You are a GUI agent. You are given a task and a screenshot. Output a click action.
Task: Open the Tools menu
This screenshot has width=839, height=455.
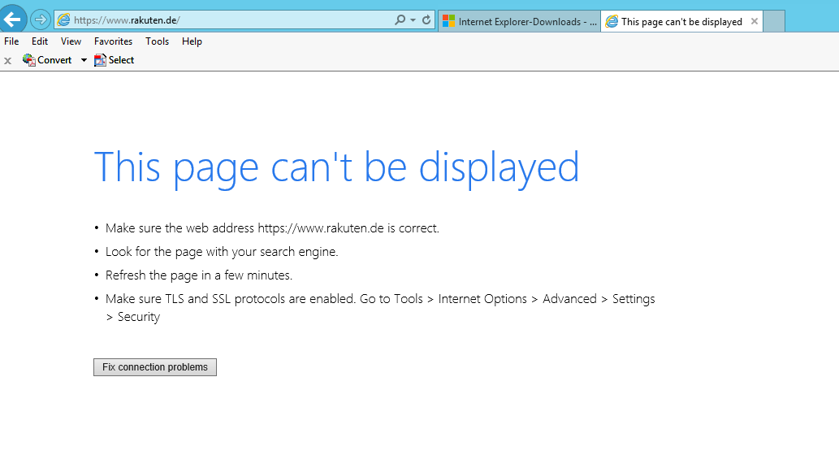tap(158, 41)
